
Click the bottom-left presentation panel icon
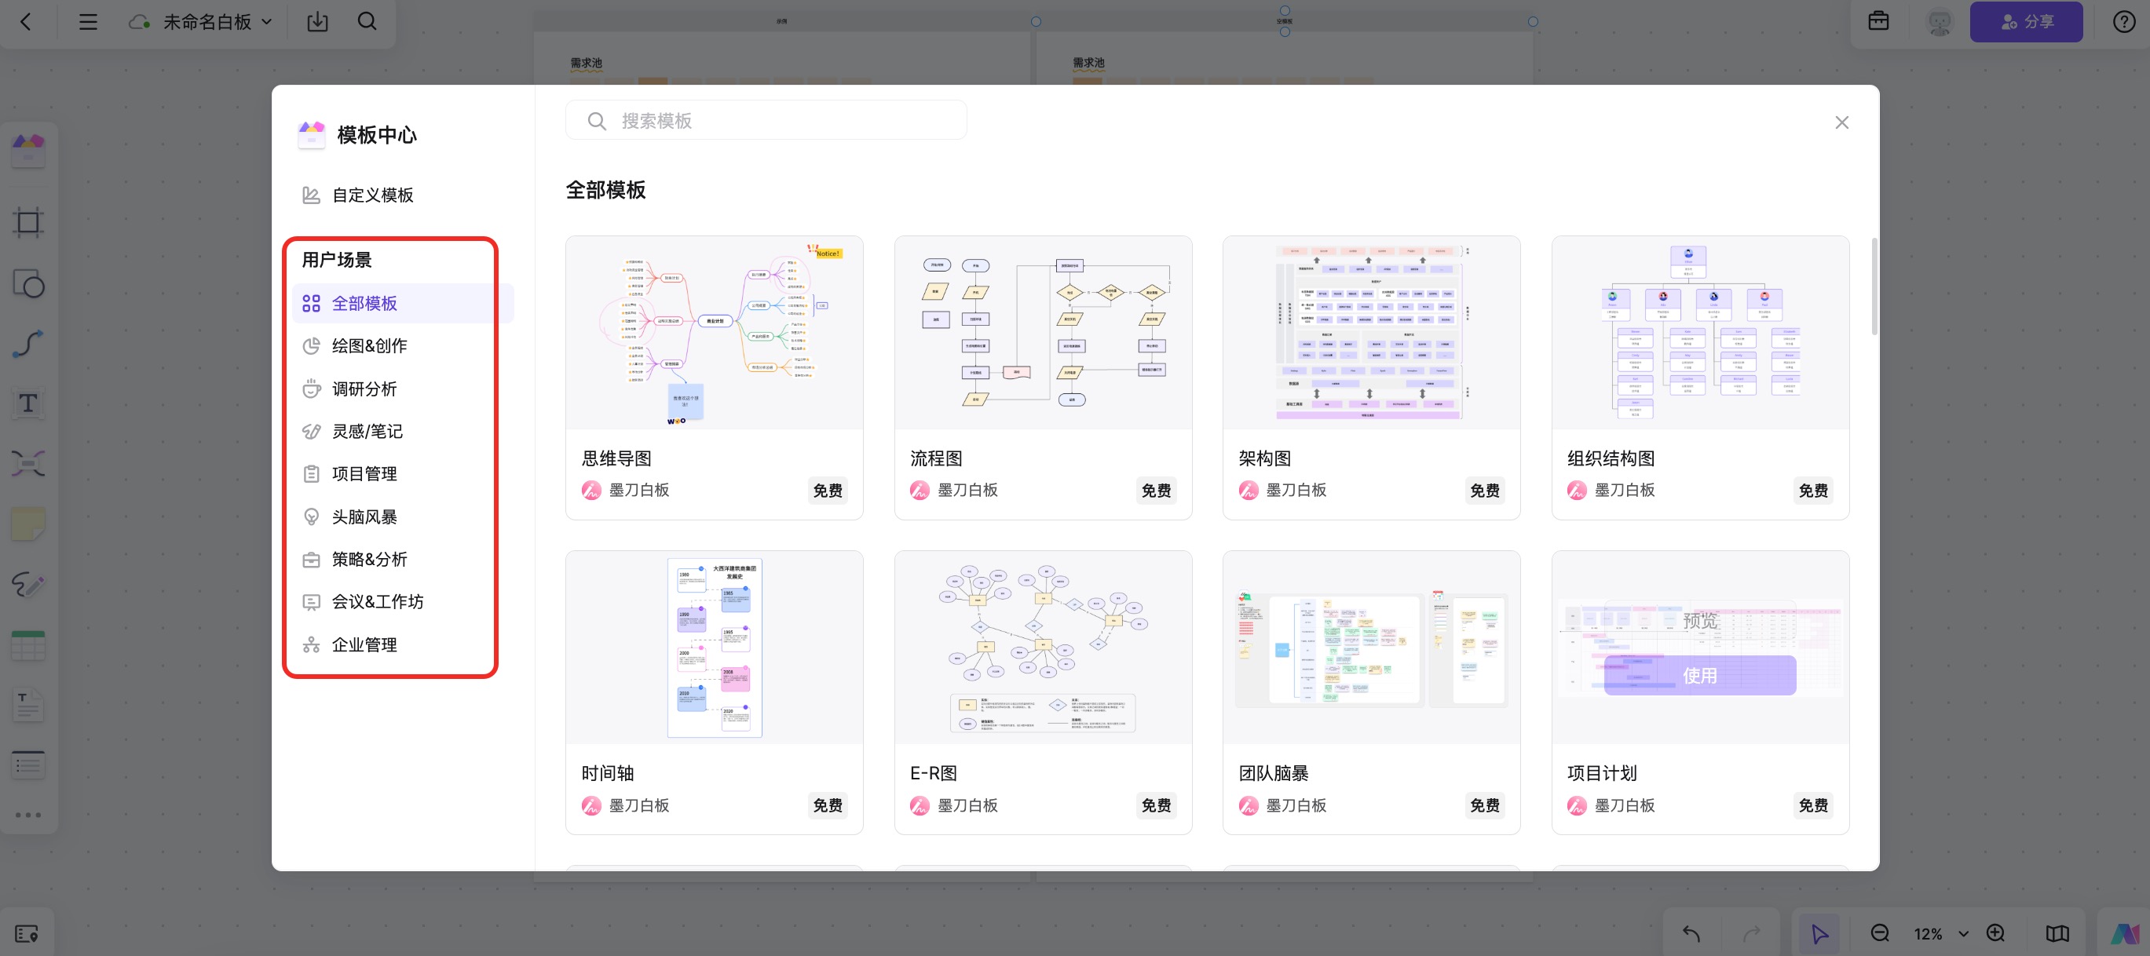point(27,932)
